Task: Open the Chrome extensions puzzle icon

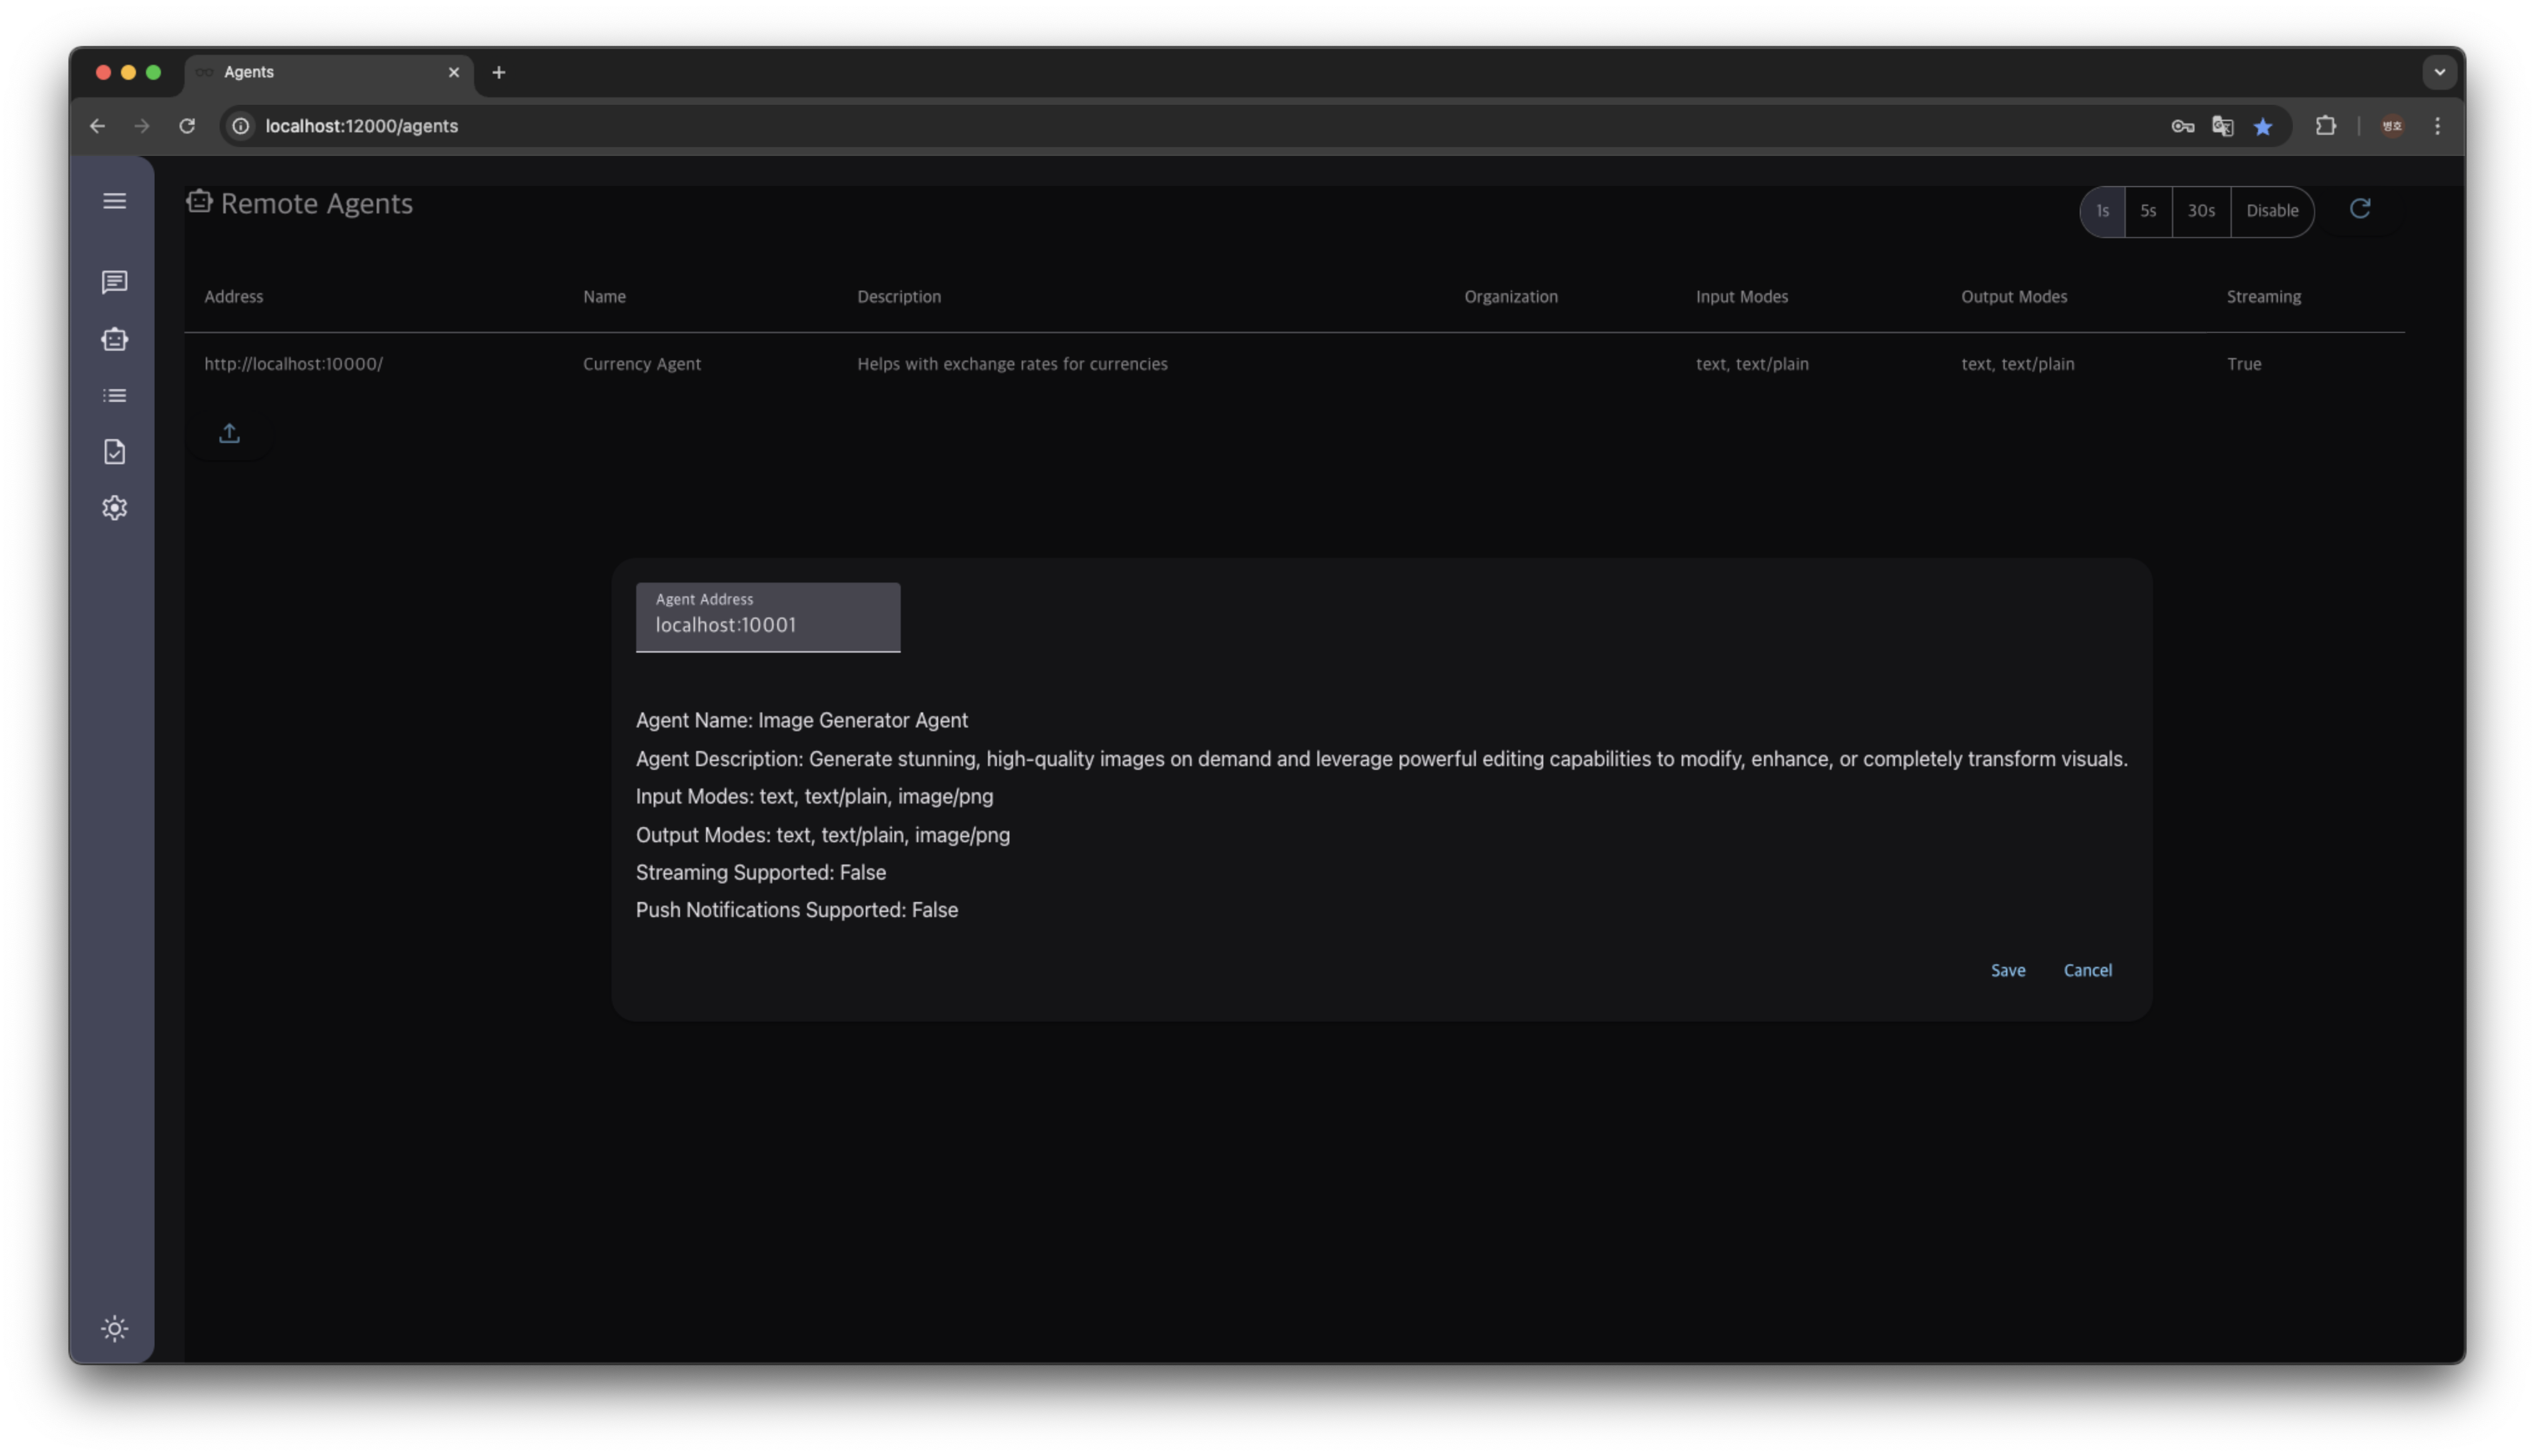Action: [2325, 126]
